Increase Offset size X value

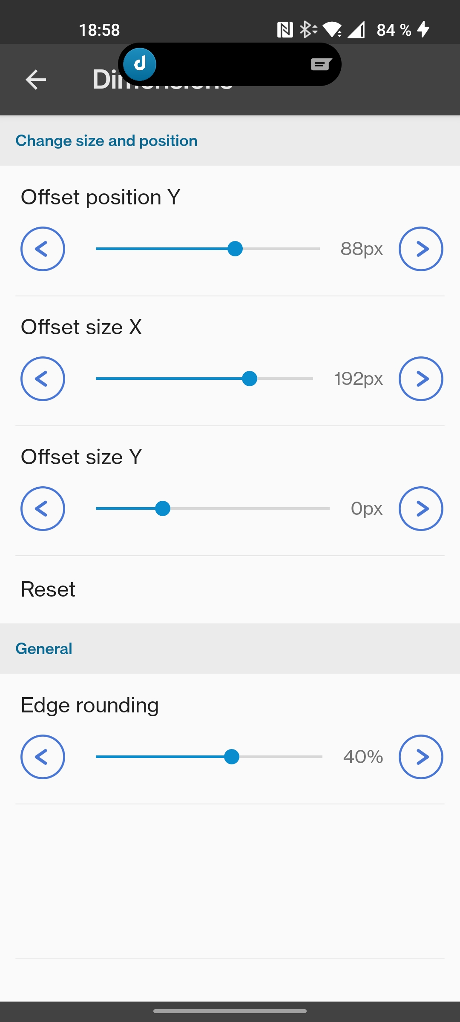[421, 379]
